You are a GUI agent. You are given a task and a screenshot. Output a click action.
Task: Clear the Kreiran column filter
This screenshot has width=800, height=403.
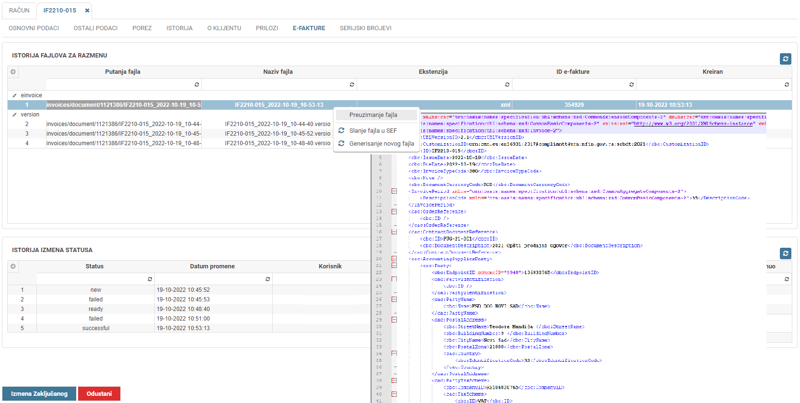[x=787, y=85]
